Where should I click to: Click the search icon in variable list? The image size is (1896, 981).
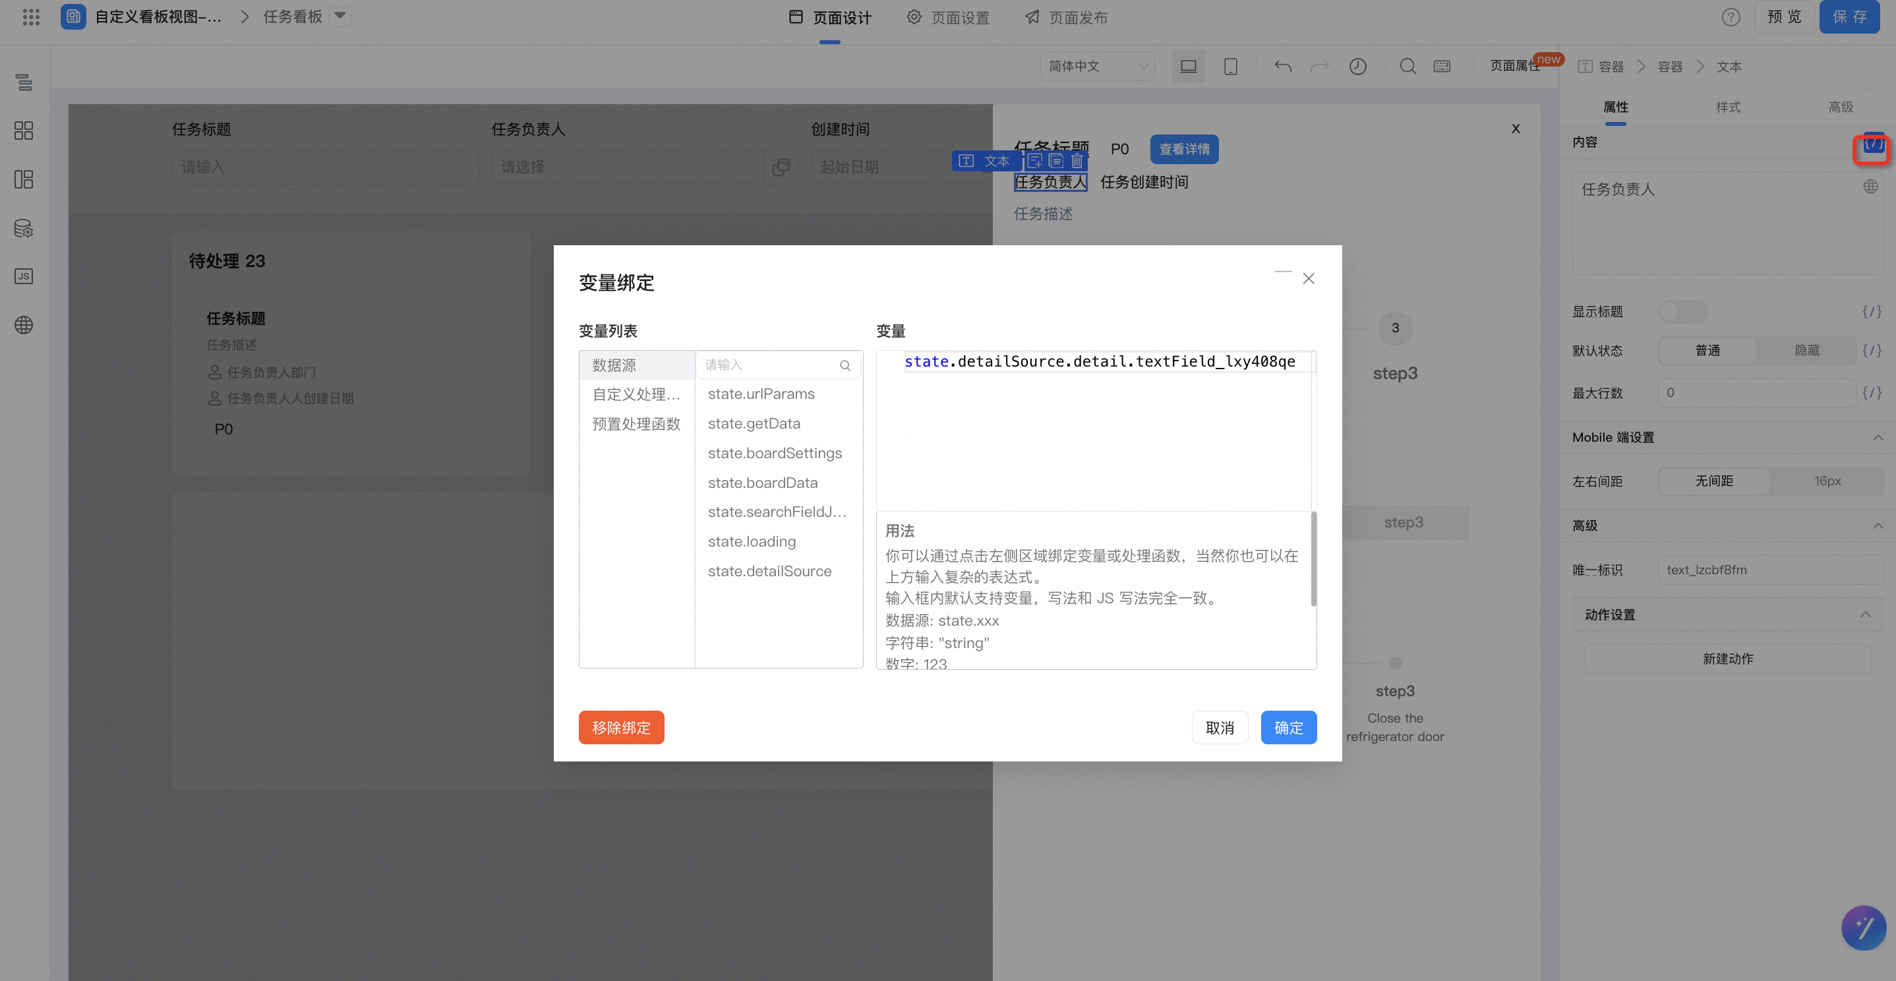[x=845, y=366]
